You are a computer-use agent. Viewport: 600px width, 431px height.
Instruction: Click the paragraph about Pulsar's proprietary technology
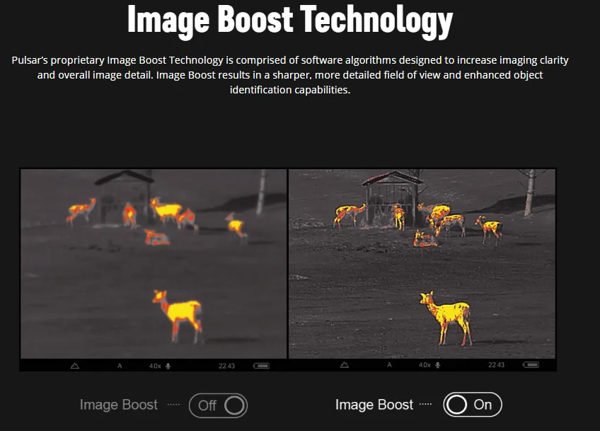[290, 75]
